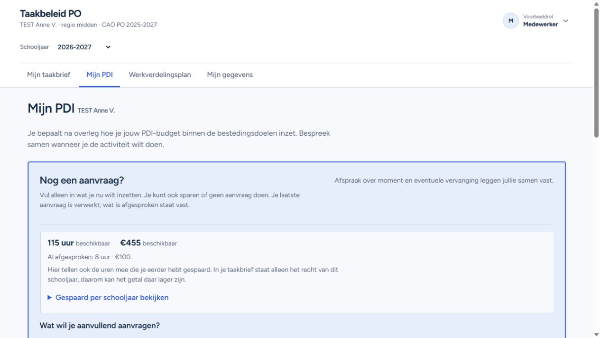Click the scrollbar up arrow
Screen dimensions: 600x338
pos(596,3)
